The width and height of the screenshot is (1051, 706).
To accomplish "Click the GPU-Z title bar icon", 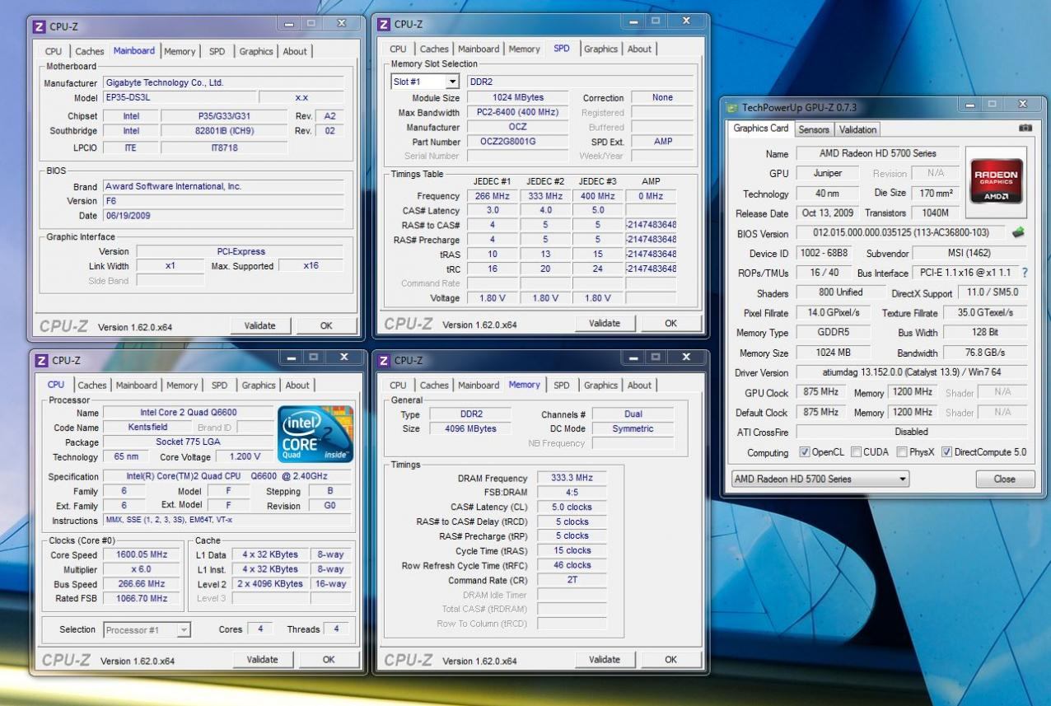I will tap(732, 107).
